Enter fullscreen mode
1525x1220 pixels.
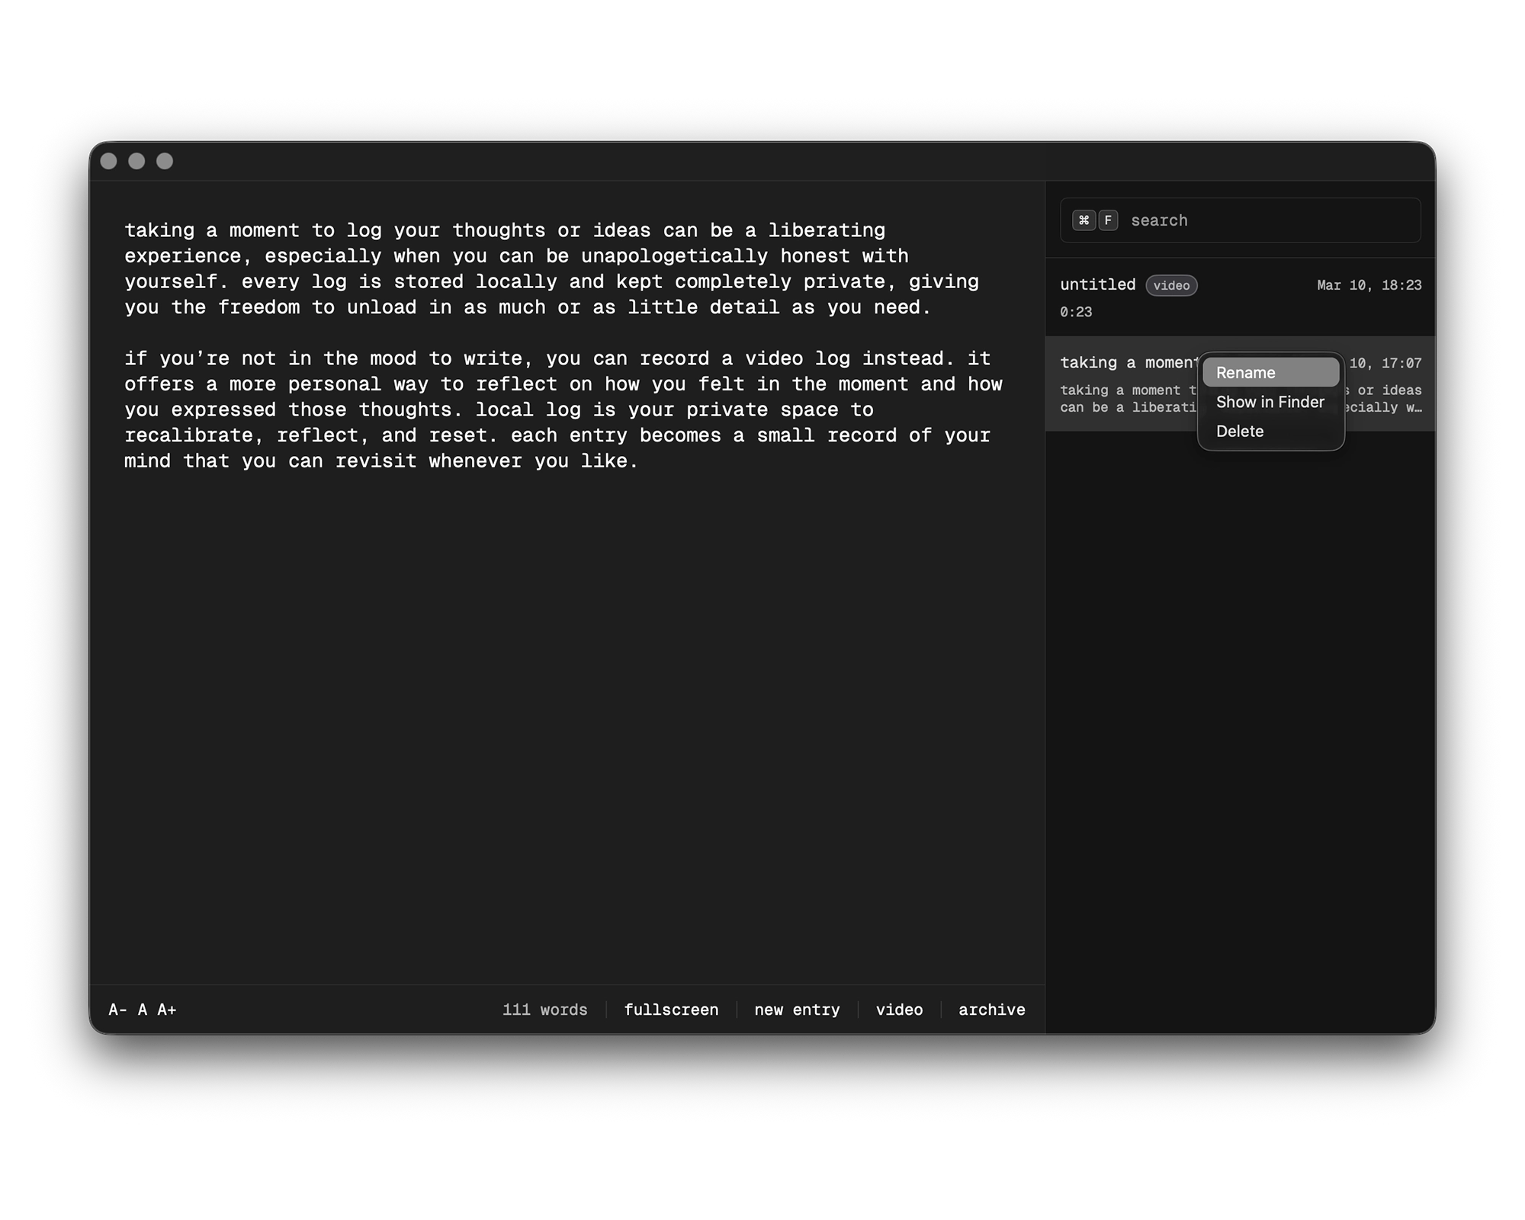[x=672, y=1009]
